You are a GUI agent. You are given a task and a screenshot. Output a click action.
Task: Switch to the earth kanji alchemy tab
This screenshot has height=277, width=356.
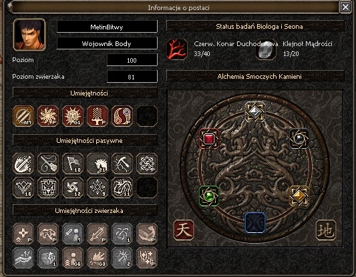pyautogui.click(x=326, y=230)
